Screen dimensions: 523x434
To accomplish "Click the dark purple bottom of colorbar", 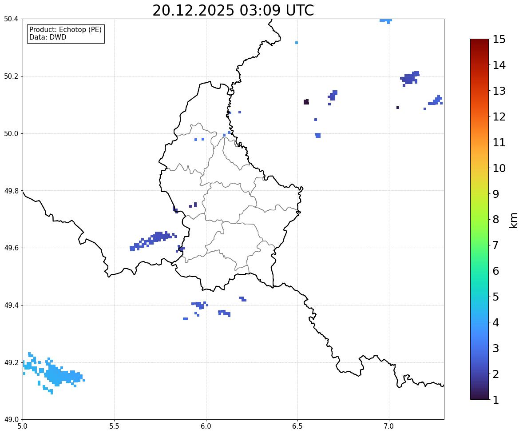I will 479,395.
